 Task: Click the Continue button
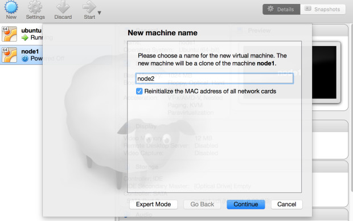point(245,204)
